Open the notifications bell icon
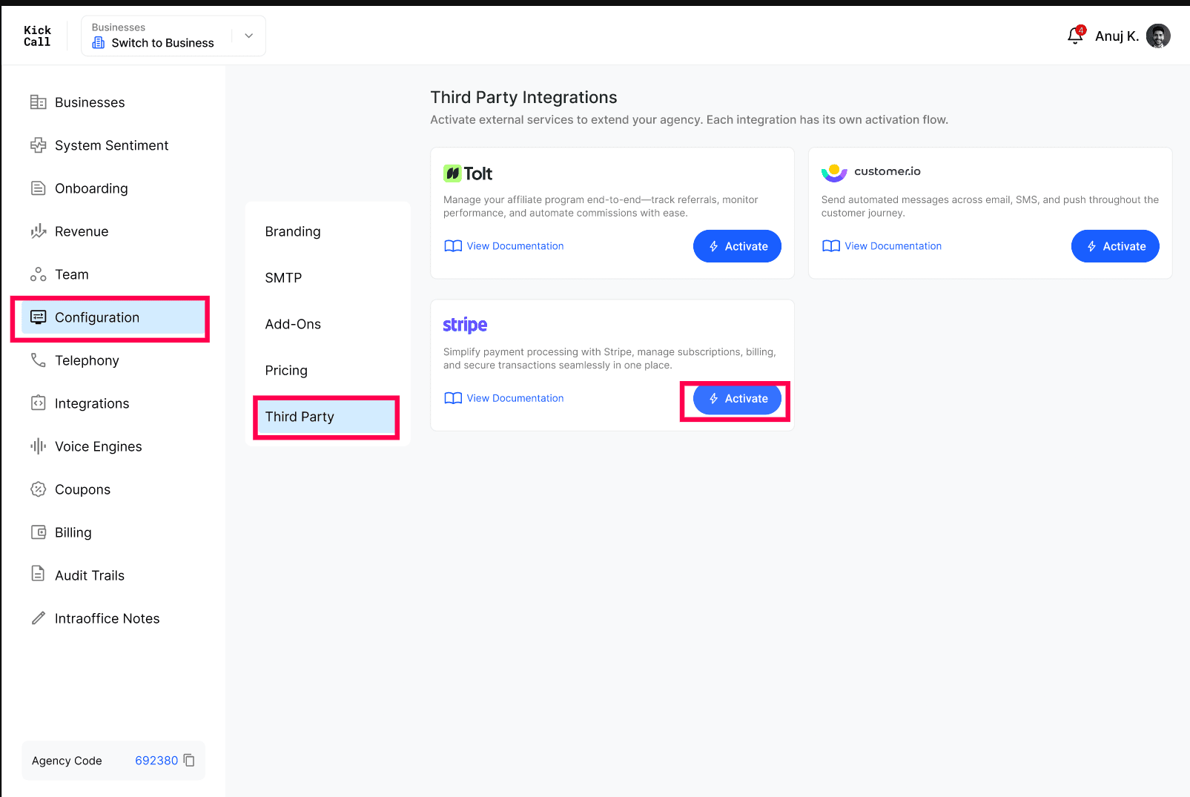 (x=1075, y=36)
